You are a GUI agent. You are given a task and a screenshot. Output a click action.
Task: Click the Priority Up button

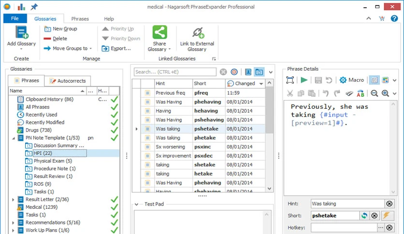tap(118, 29)
